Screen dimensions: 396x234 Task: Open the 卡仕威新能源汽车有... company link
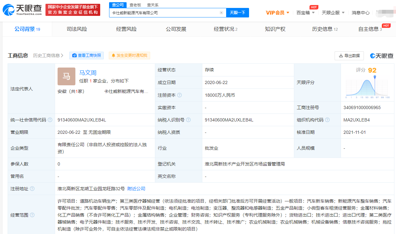(126, 91)
